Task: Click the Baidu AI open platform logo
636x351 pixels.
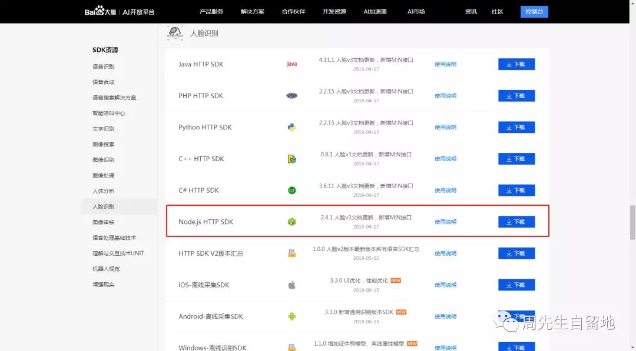Action: (x=119, y=11)
